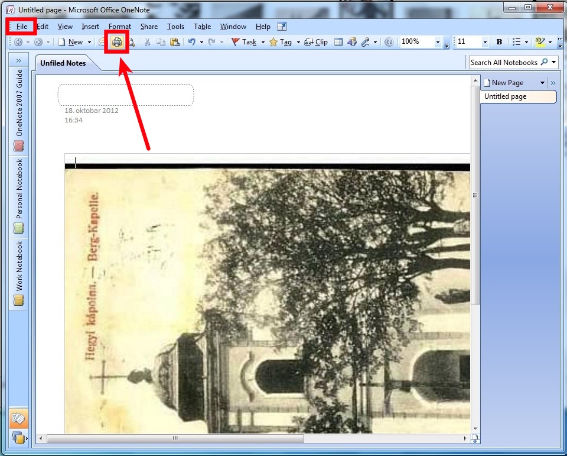Screen dimensions: 567x456
Task: Open Personal Notebook in sidebar
Action: click(x=19, y=196)
